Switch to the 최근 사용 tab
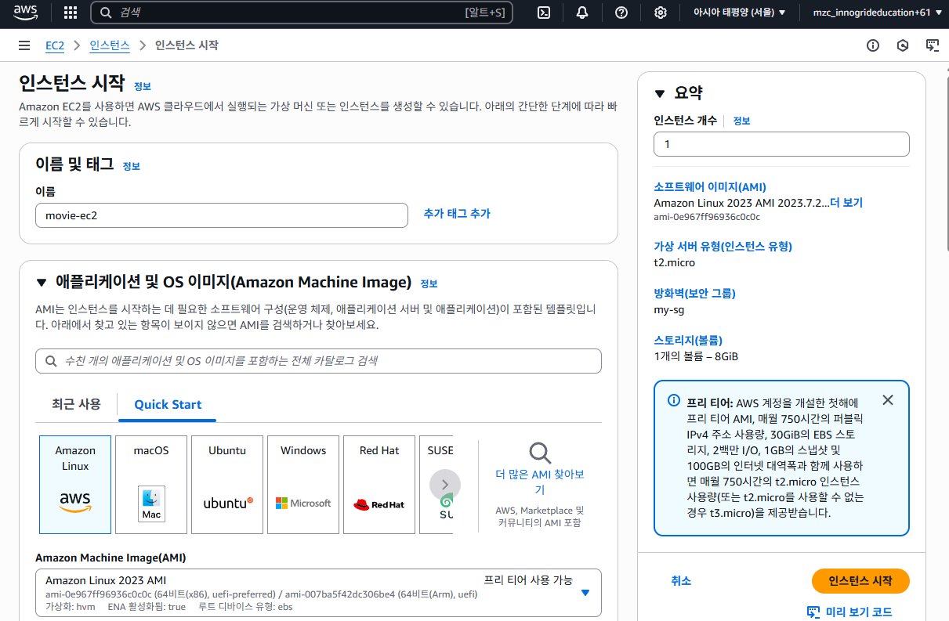 76,404
